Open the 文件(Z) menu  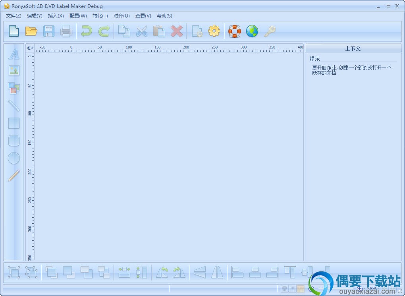13,16
